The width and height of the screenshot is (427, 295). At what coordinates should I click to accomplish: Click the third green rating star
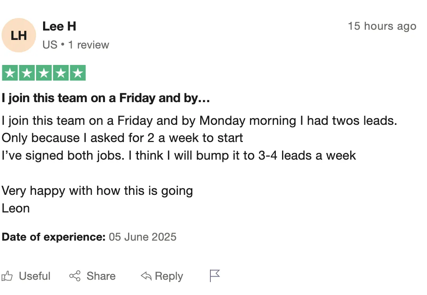[x=44, y=73]
